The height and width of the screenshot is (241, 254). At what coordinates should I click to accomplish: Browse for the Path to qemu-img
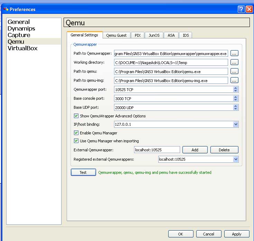[234, 80]
